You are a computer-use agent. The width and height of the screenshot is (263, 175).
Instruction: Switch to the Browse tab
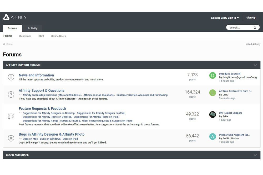[12, 28]
